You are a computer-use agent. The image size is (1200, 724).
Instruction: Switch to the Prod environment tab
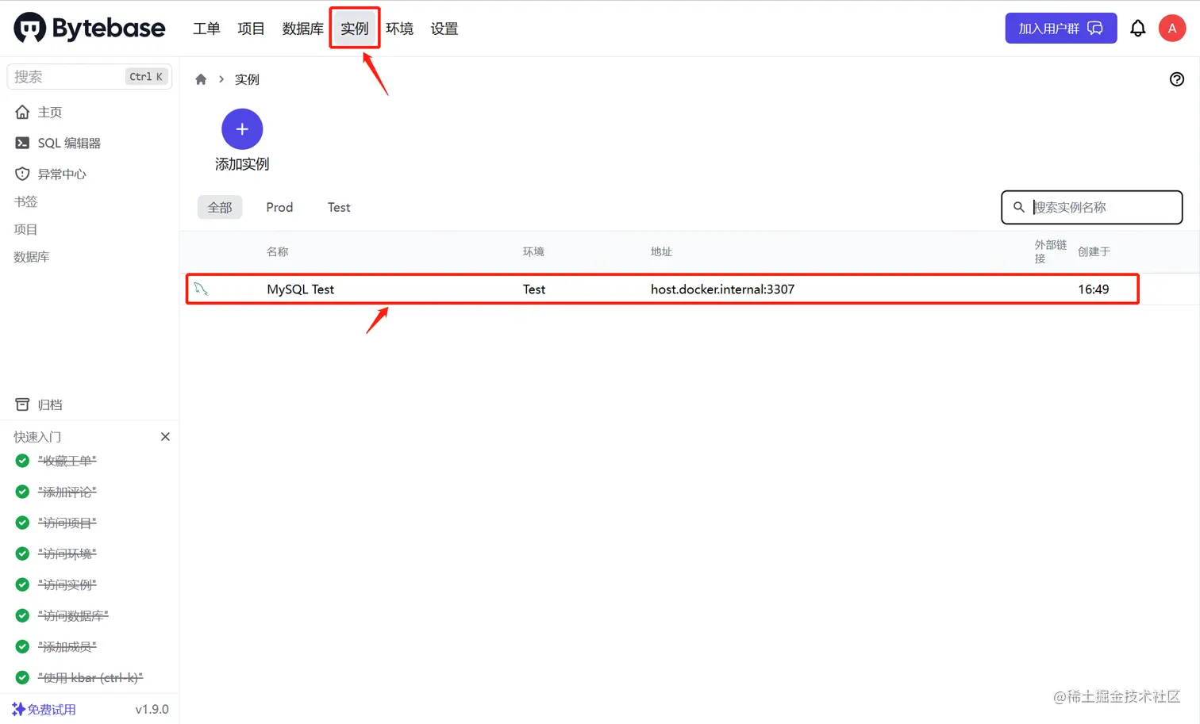[x=279, y=207]
